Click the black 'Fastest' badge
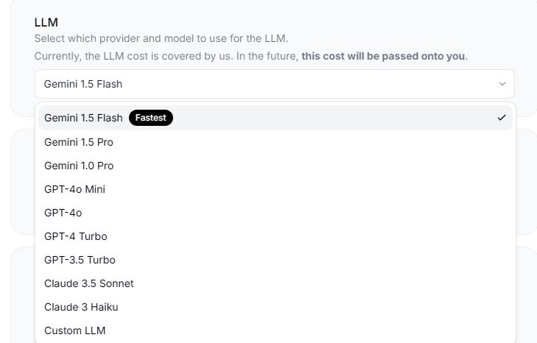This screenshot has height=343, width=537. [151, 118]
